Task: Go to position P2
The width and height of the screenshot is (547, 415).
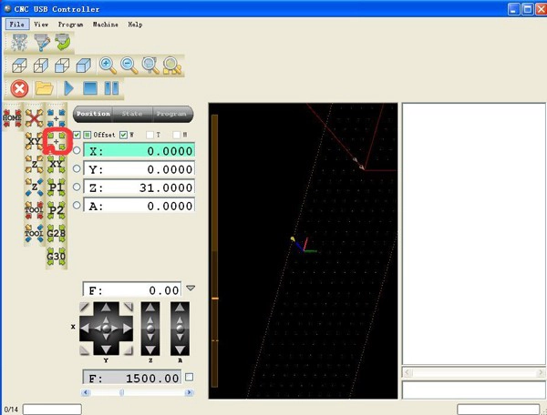Action: (57, 210)
